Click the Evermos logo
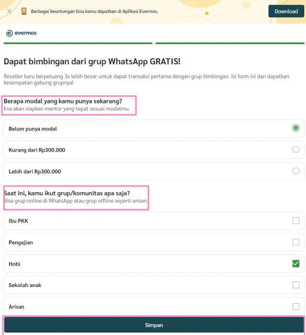The width and height of the screenshot is (306, 335). point(22,33)
